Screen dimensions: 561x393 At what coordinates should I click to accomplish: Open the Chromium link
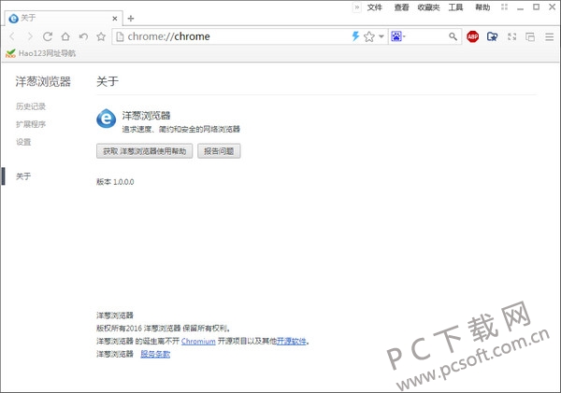pyautogui.click(x=198, y=342)
